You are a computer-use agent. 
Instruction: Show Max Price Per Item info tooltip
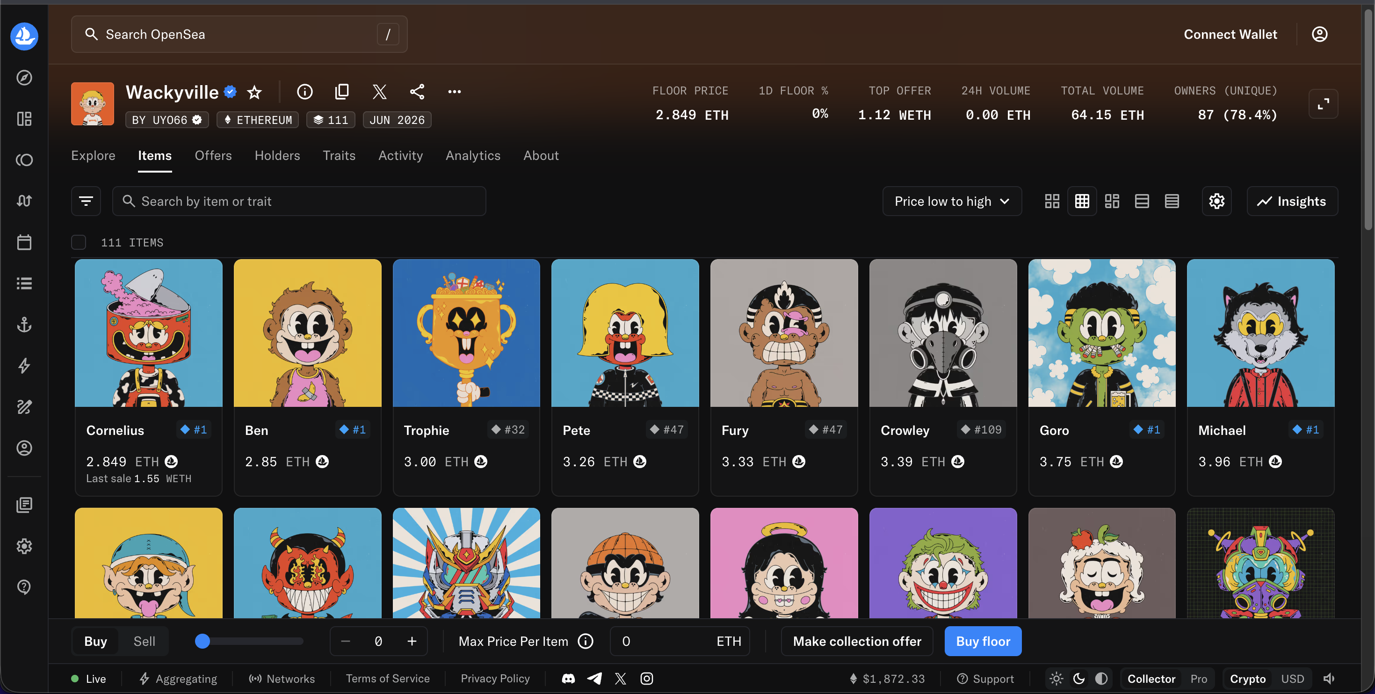click(586, 641)
